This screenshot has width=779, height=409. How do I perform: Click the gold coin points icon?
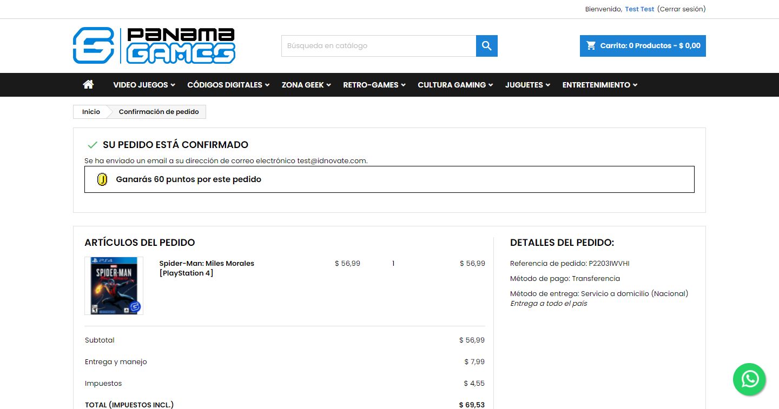(x=102, y=179)
